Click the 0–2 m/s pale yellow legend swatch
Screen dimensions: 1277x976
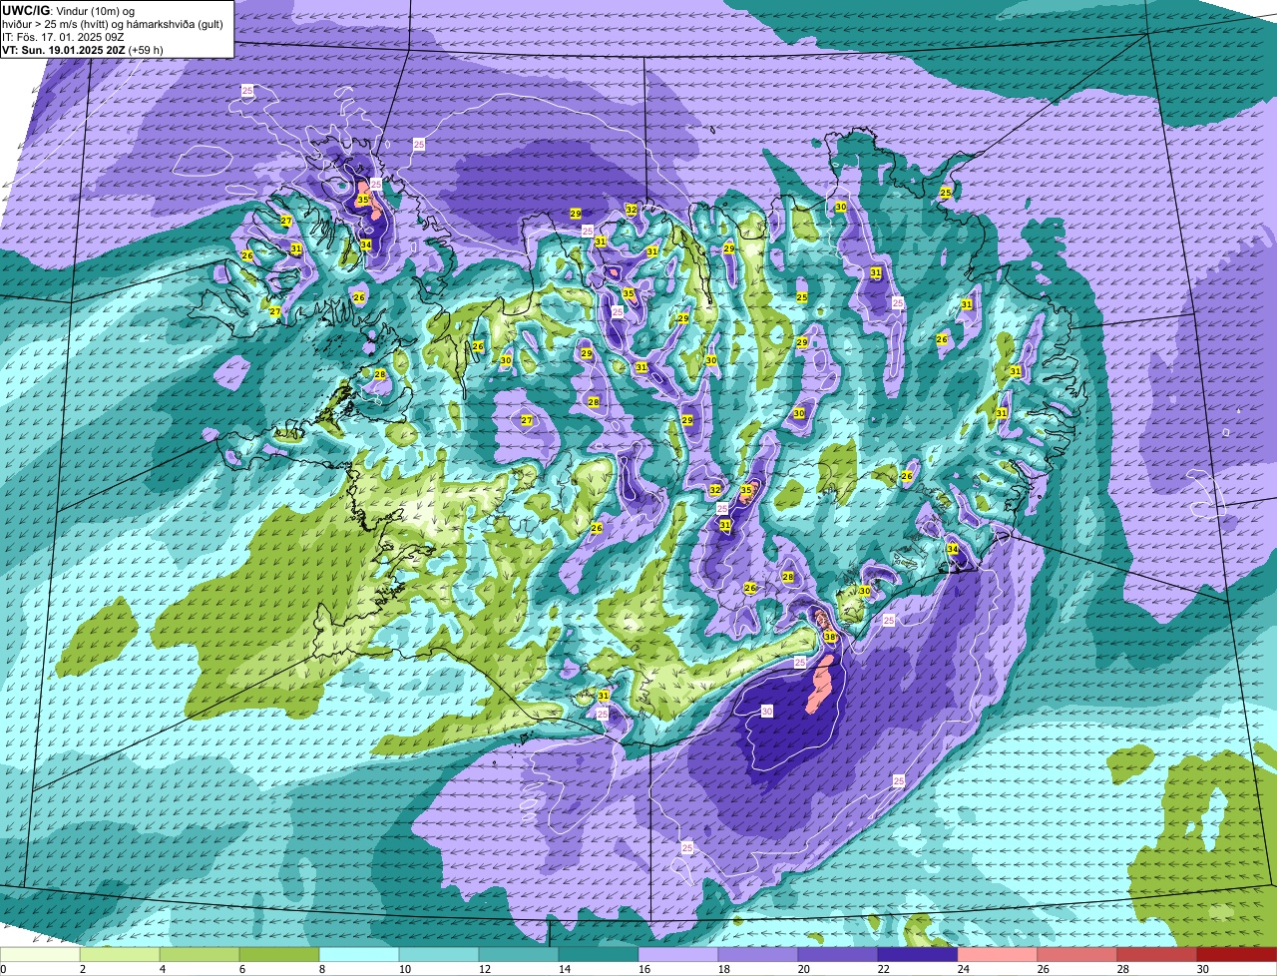point(40,955)
